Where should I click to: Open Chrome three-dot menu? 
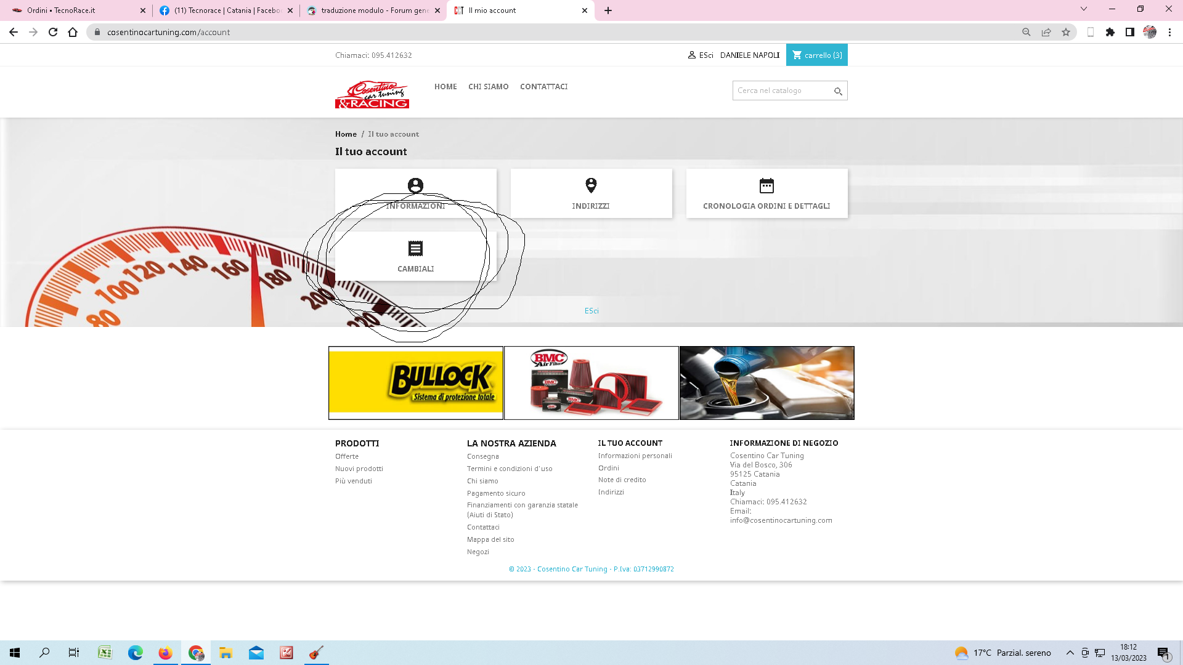(1169, 32)
